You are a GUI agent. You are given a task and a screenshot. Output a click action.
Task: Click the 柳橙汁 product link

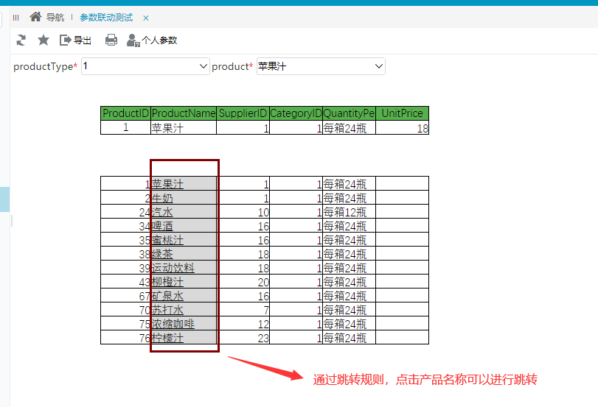pos(167,282)
